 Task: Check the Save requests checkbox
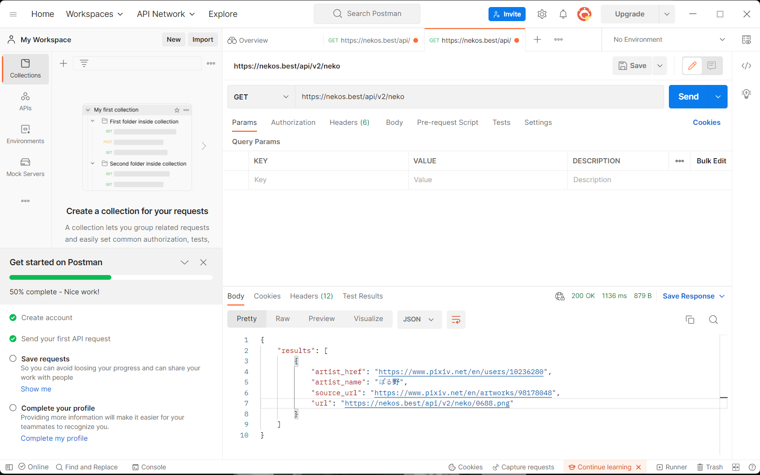[13, 358]
